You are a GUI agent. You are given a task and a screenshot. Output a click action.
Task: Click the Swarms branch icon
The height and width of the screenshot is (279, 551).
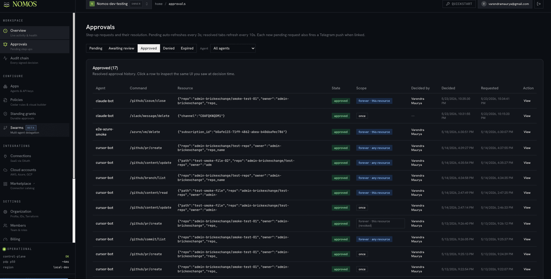(5, 128)
